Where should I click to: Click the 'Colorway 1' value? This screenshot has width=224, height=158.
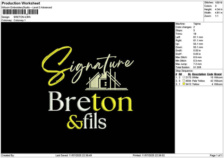coord(19,20)
